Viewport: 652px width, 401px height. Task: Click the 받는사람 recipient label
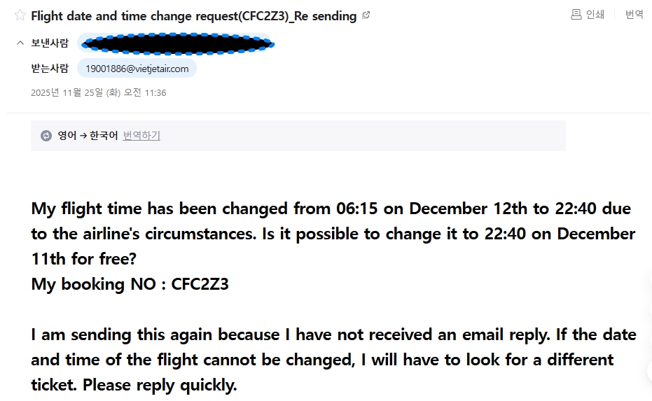pos(50,68)
